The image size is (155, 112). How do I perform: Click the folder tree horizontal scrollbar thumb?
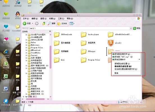point(35,99)
